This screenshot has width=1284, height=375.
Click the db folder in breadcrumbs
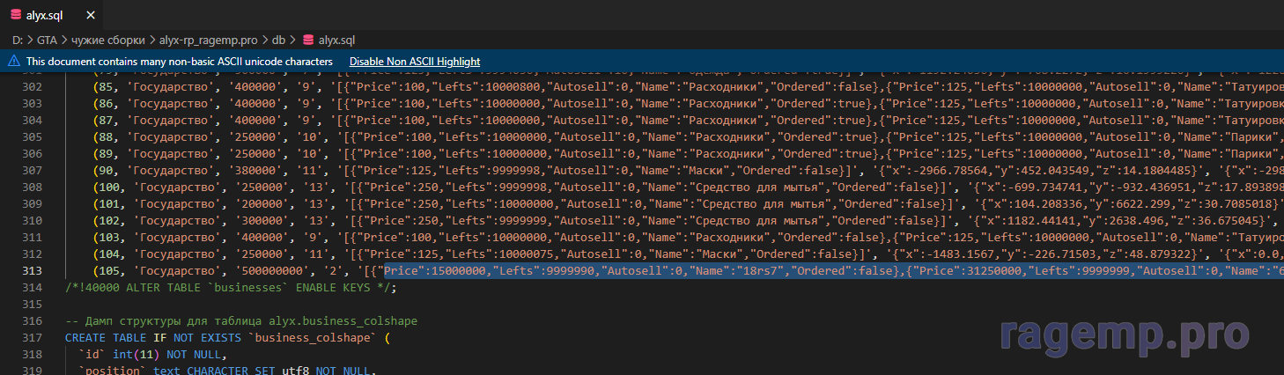tap(278, 40)
